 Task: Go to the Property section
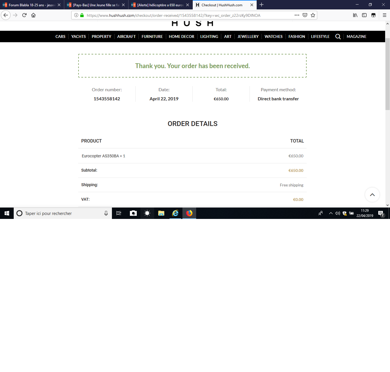tap(101, 36)
